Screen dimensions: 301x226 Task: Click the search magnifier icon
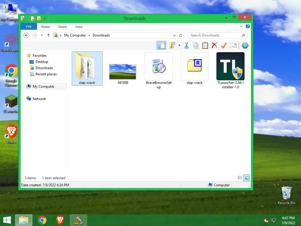243,35
